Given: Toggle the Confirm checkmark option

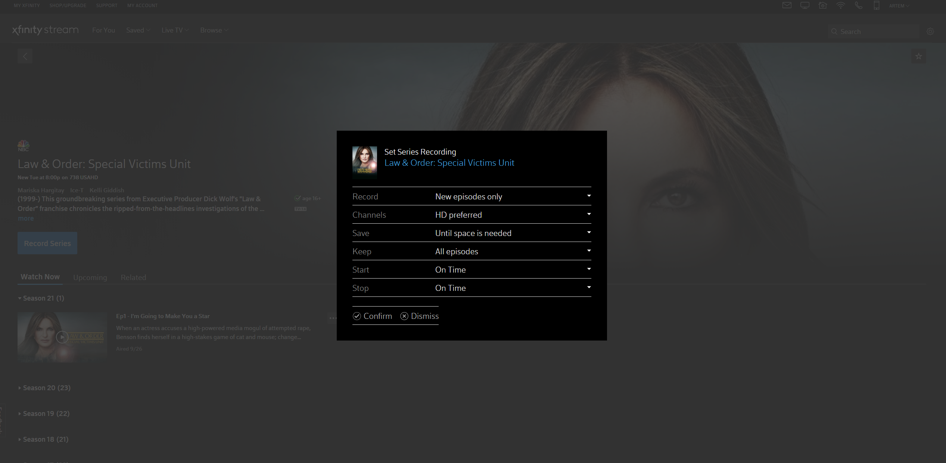Looking at the screenshot, I should pyautogui.click(x=372, y=316).
